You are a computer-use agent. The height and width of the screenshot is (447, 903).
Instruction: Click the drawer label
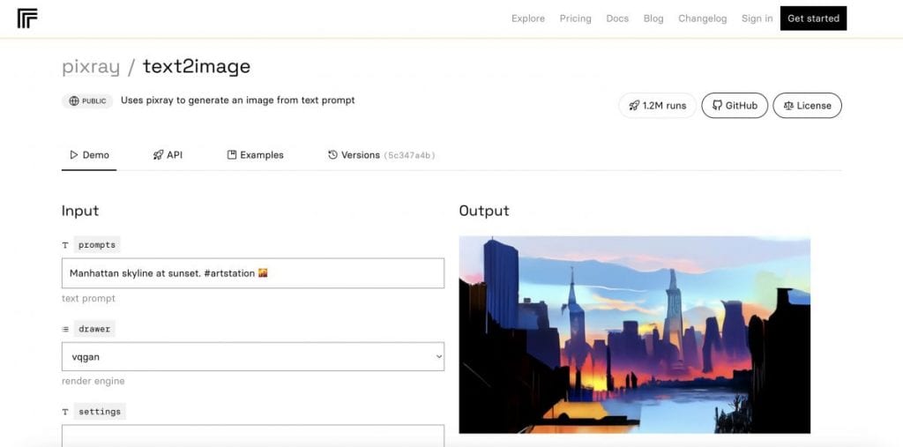coord(94,329)
